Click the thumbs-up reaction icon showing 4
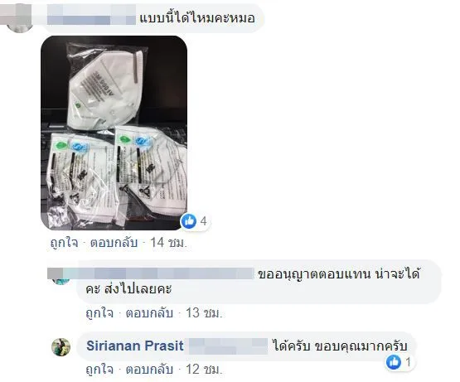Viewport: 460px width, 382px height. click(189, 221)
